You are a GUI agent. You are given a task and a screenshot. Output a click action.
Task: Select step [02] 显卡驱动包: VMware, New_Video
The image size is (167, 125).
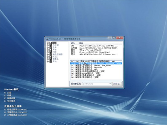coord(96,65)
